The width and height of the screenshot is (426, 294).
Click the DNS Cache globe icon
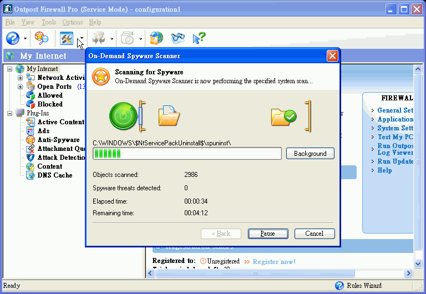31,175
